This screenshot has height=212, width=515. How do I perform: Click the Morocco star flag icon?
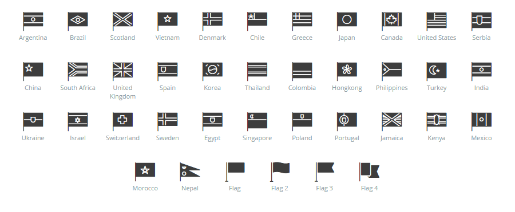point(145,172)
